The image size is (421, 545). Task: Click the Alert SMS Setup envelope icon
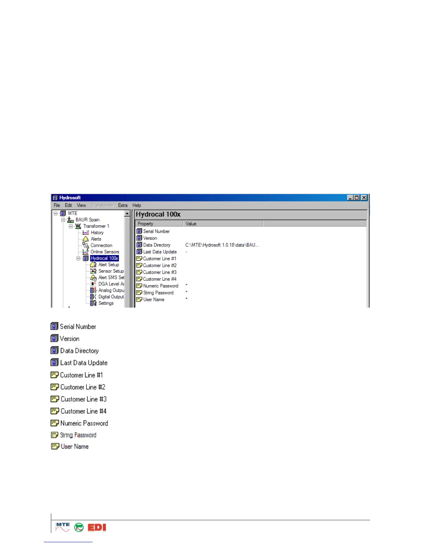[93, 278]
